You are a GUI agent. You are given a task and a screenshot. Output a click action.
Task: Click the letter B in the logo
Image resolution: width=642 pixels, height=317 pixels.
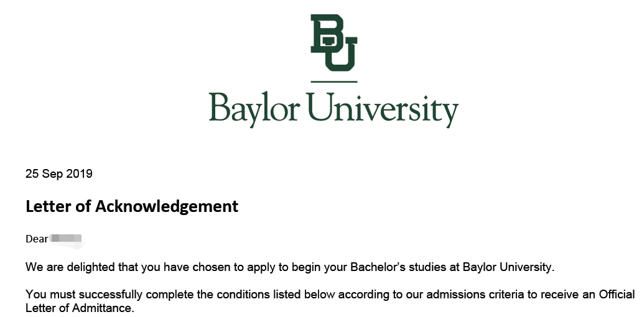tap(326, 31)
